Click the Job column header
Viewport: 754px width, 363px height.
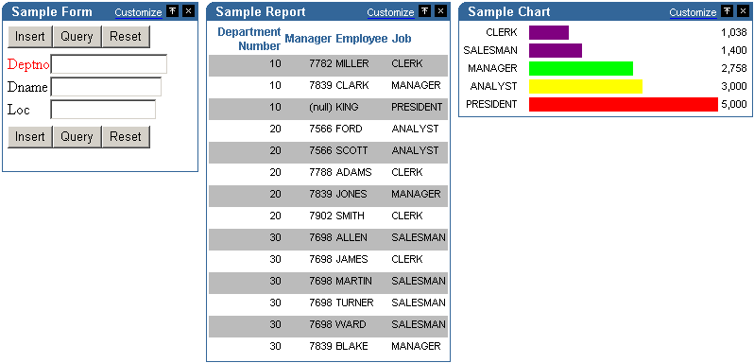(402, 39)
